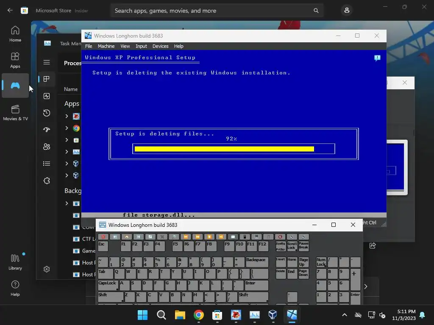The height and width of the screenshot is (325, 434).
Task: Open Home in Microsoft Store sidebar
Action: (x=15, y=34)
